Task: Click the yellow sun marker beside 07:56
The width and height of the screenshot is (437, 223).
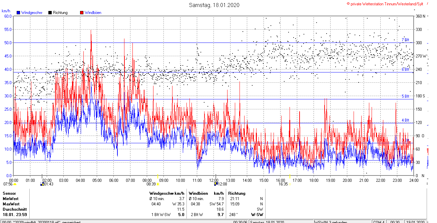Action: click(x=15, y=184)
